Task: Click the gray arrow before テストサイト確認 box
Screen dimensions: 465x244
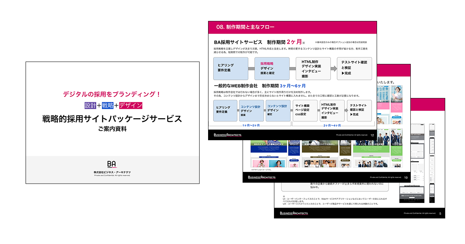Action: (x=334, y=69)
